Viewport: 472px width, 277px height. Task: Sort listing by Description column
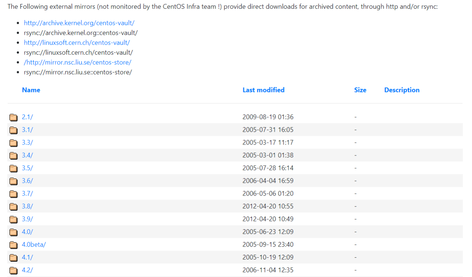(x=401, y=90)
